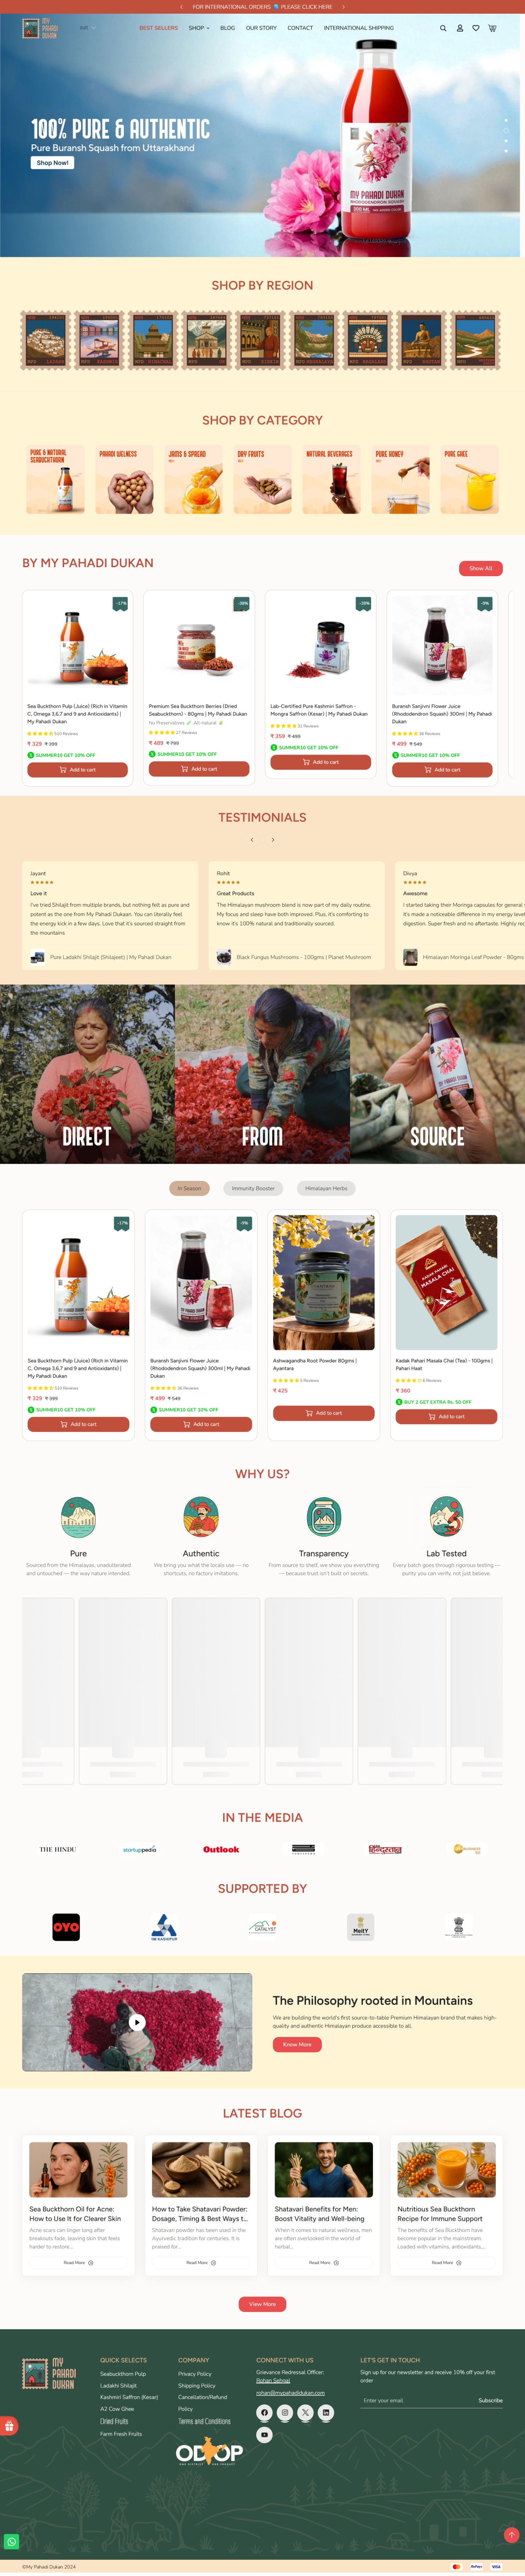Click the scroll-to-top arrow button

511,2534
